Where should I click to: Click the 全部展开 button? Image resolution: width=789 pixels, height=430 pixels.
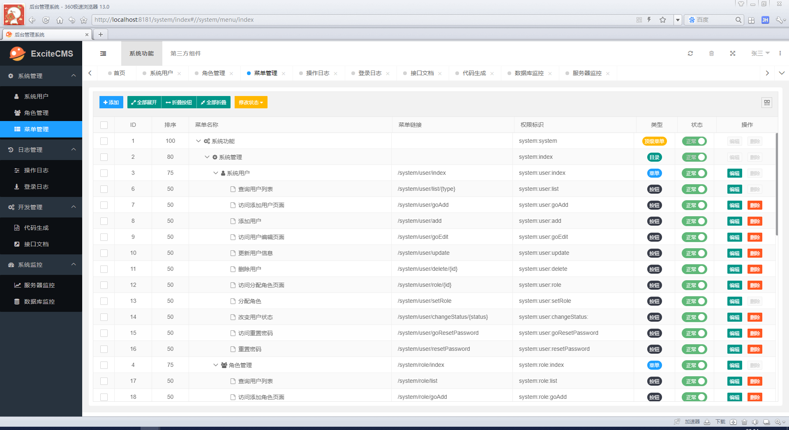(144, 102)
